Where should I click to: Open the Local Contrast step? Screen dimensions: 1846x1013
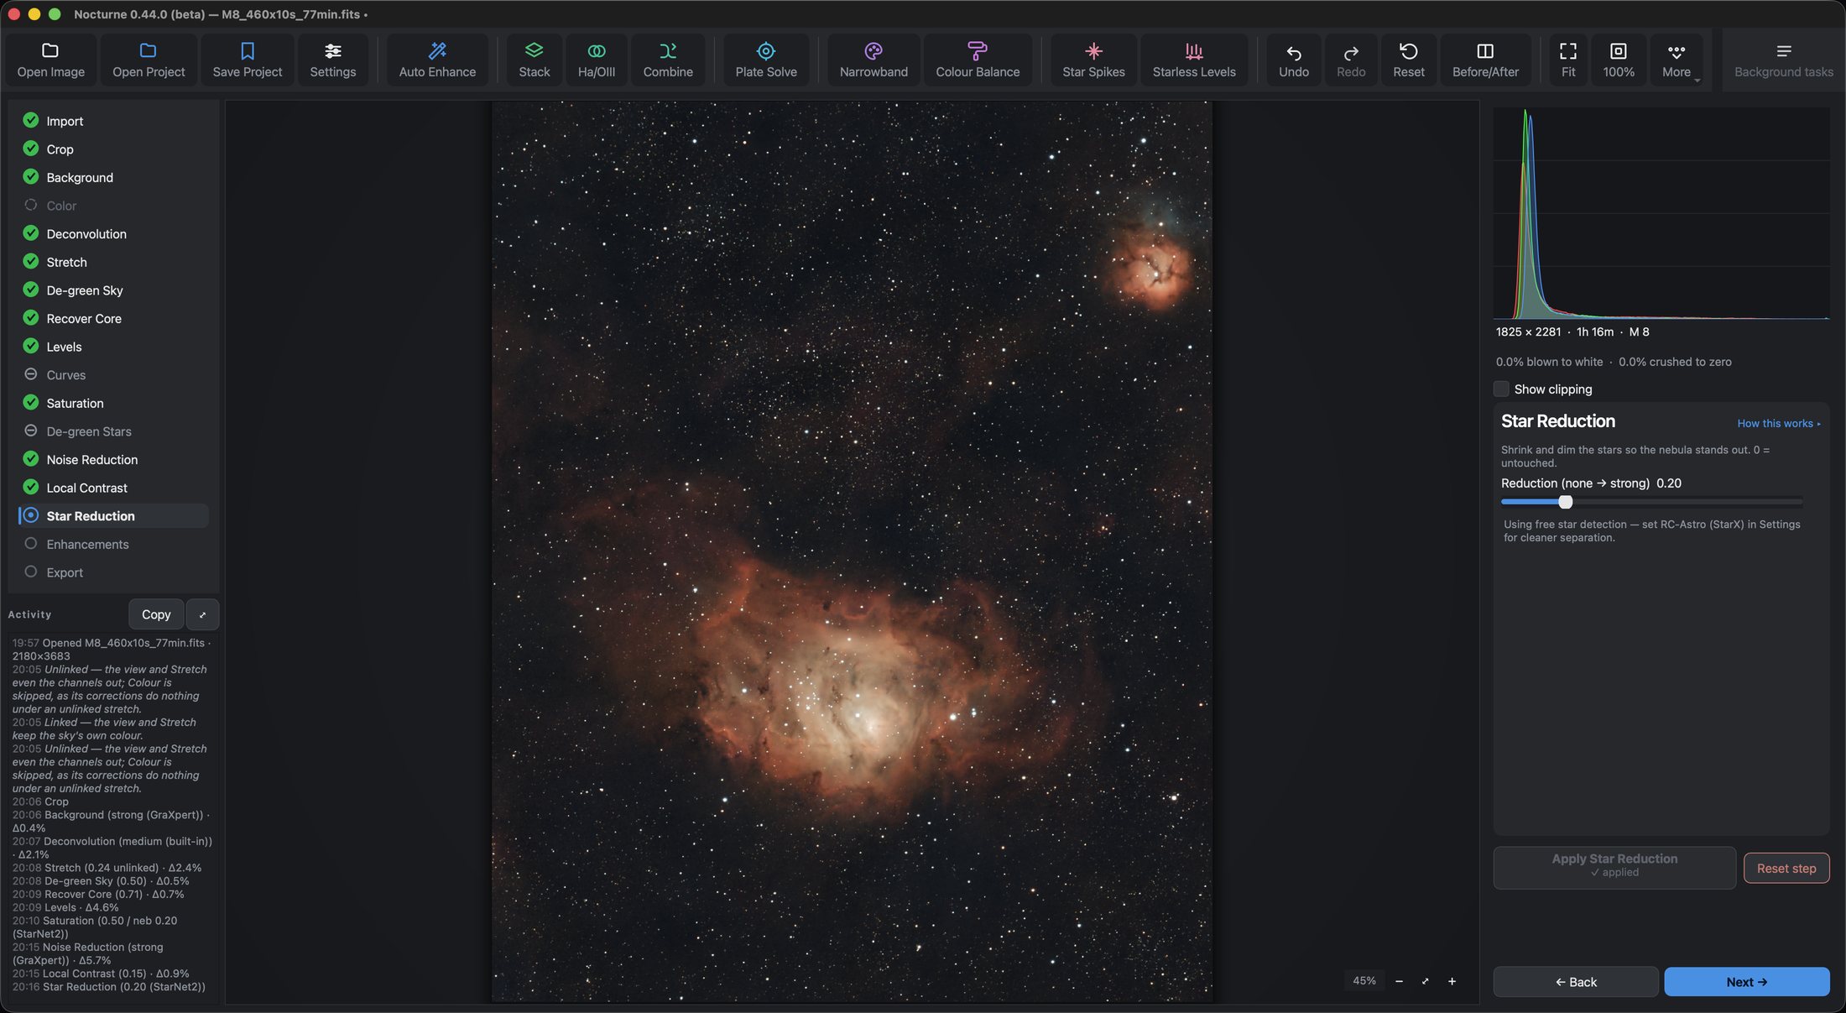pyautogui.click(x=113, y=488)
